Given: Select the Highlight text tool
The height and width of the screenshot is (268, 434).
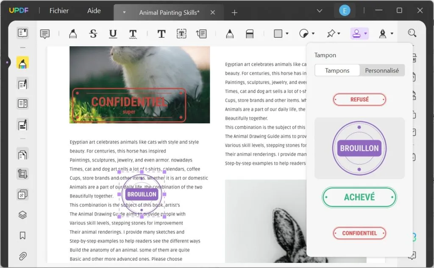Looking at the screenshot, I should pyautogui.click(x=73, y=34).
